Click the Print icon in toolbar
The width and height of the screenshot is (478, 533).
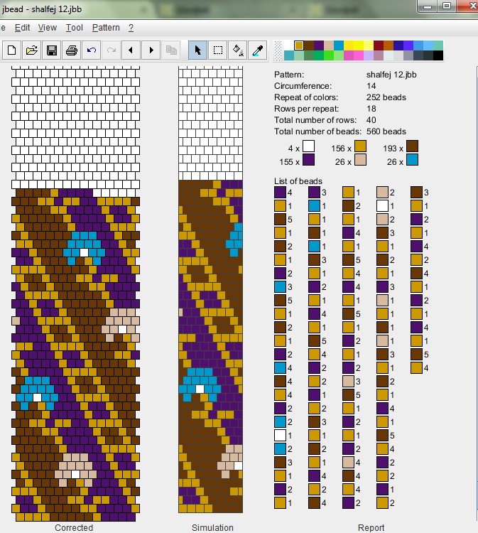[71, 50]
